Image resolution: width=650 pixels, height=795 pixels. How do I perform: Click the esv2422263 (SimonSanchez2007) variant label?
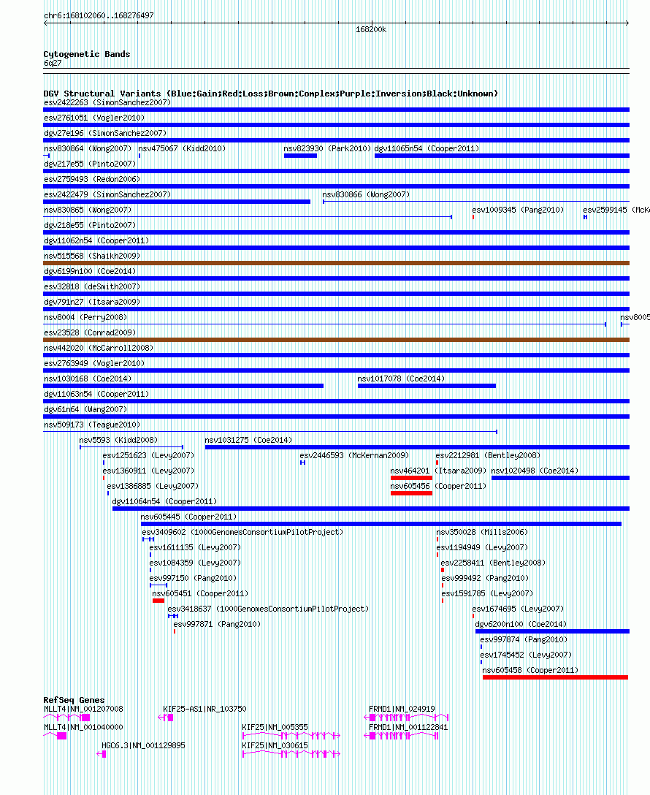coord(107,102)
